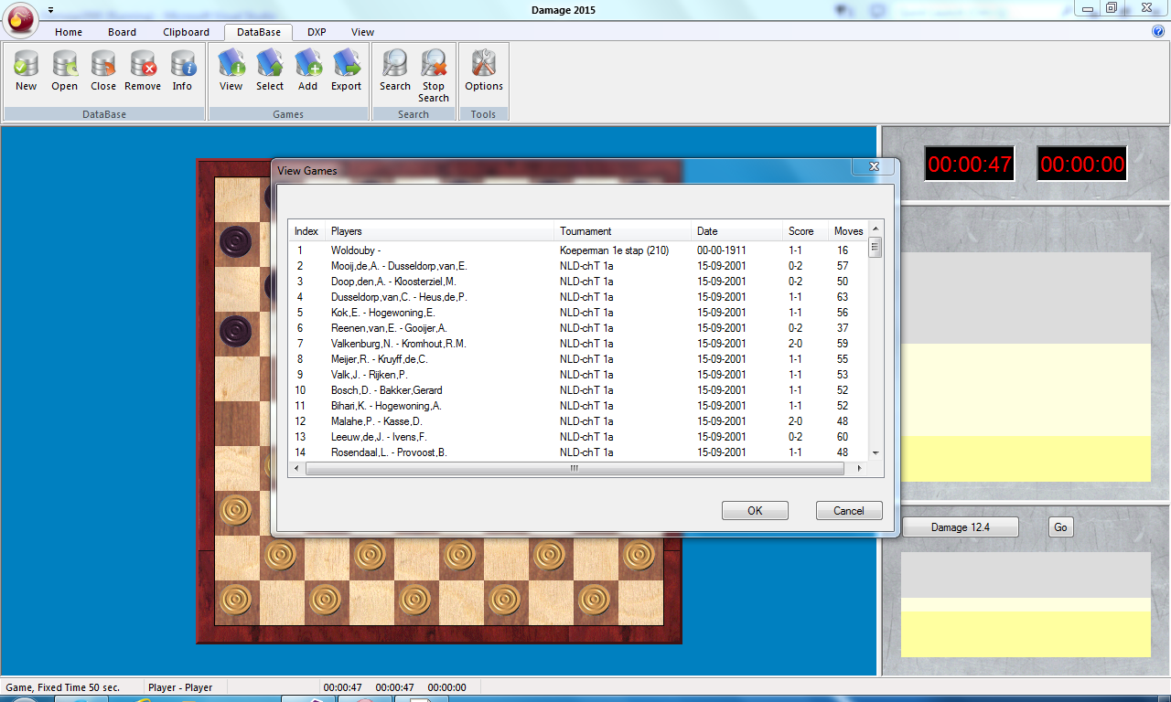Switch to the Clipboard ribbon tab
The image size is (1171, 702).
coord(186,32)
